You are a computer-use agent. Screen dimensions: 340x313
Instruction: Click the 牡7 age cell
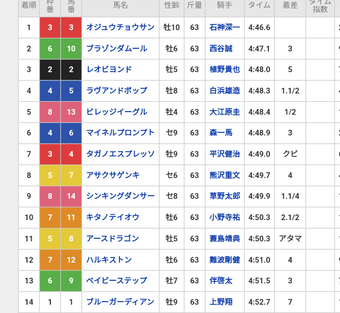(x=171, y=280)
